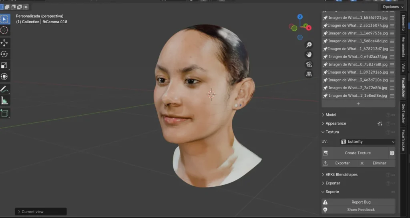Add image with the plus button
The width and height of the screenshot is (410, 218).
pos(358,104)
